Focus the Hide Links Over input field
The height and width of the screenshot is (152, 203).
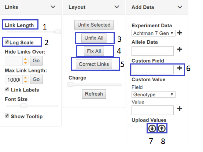[14, 61]
